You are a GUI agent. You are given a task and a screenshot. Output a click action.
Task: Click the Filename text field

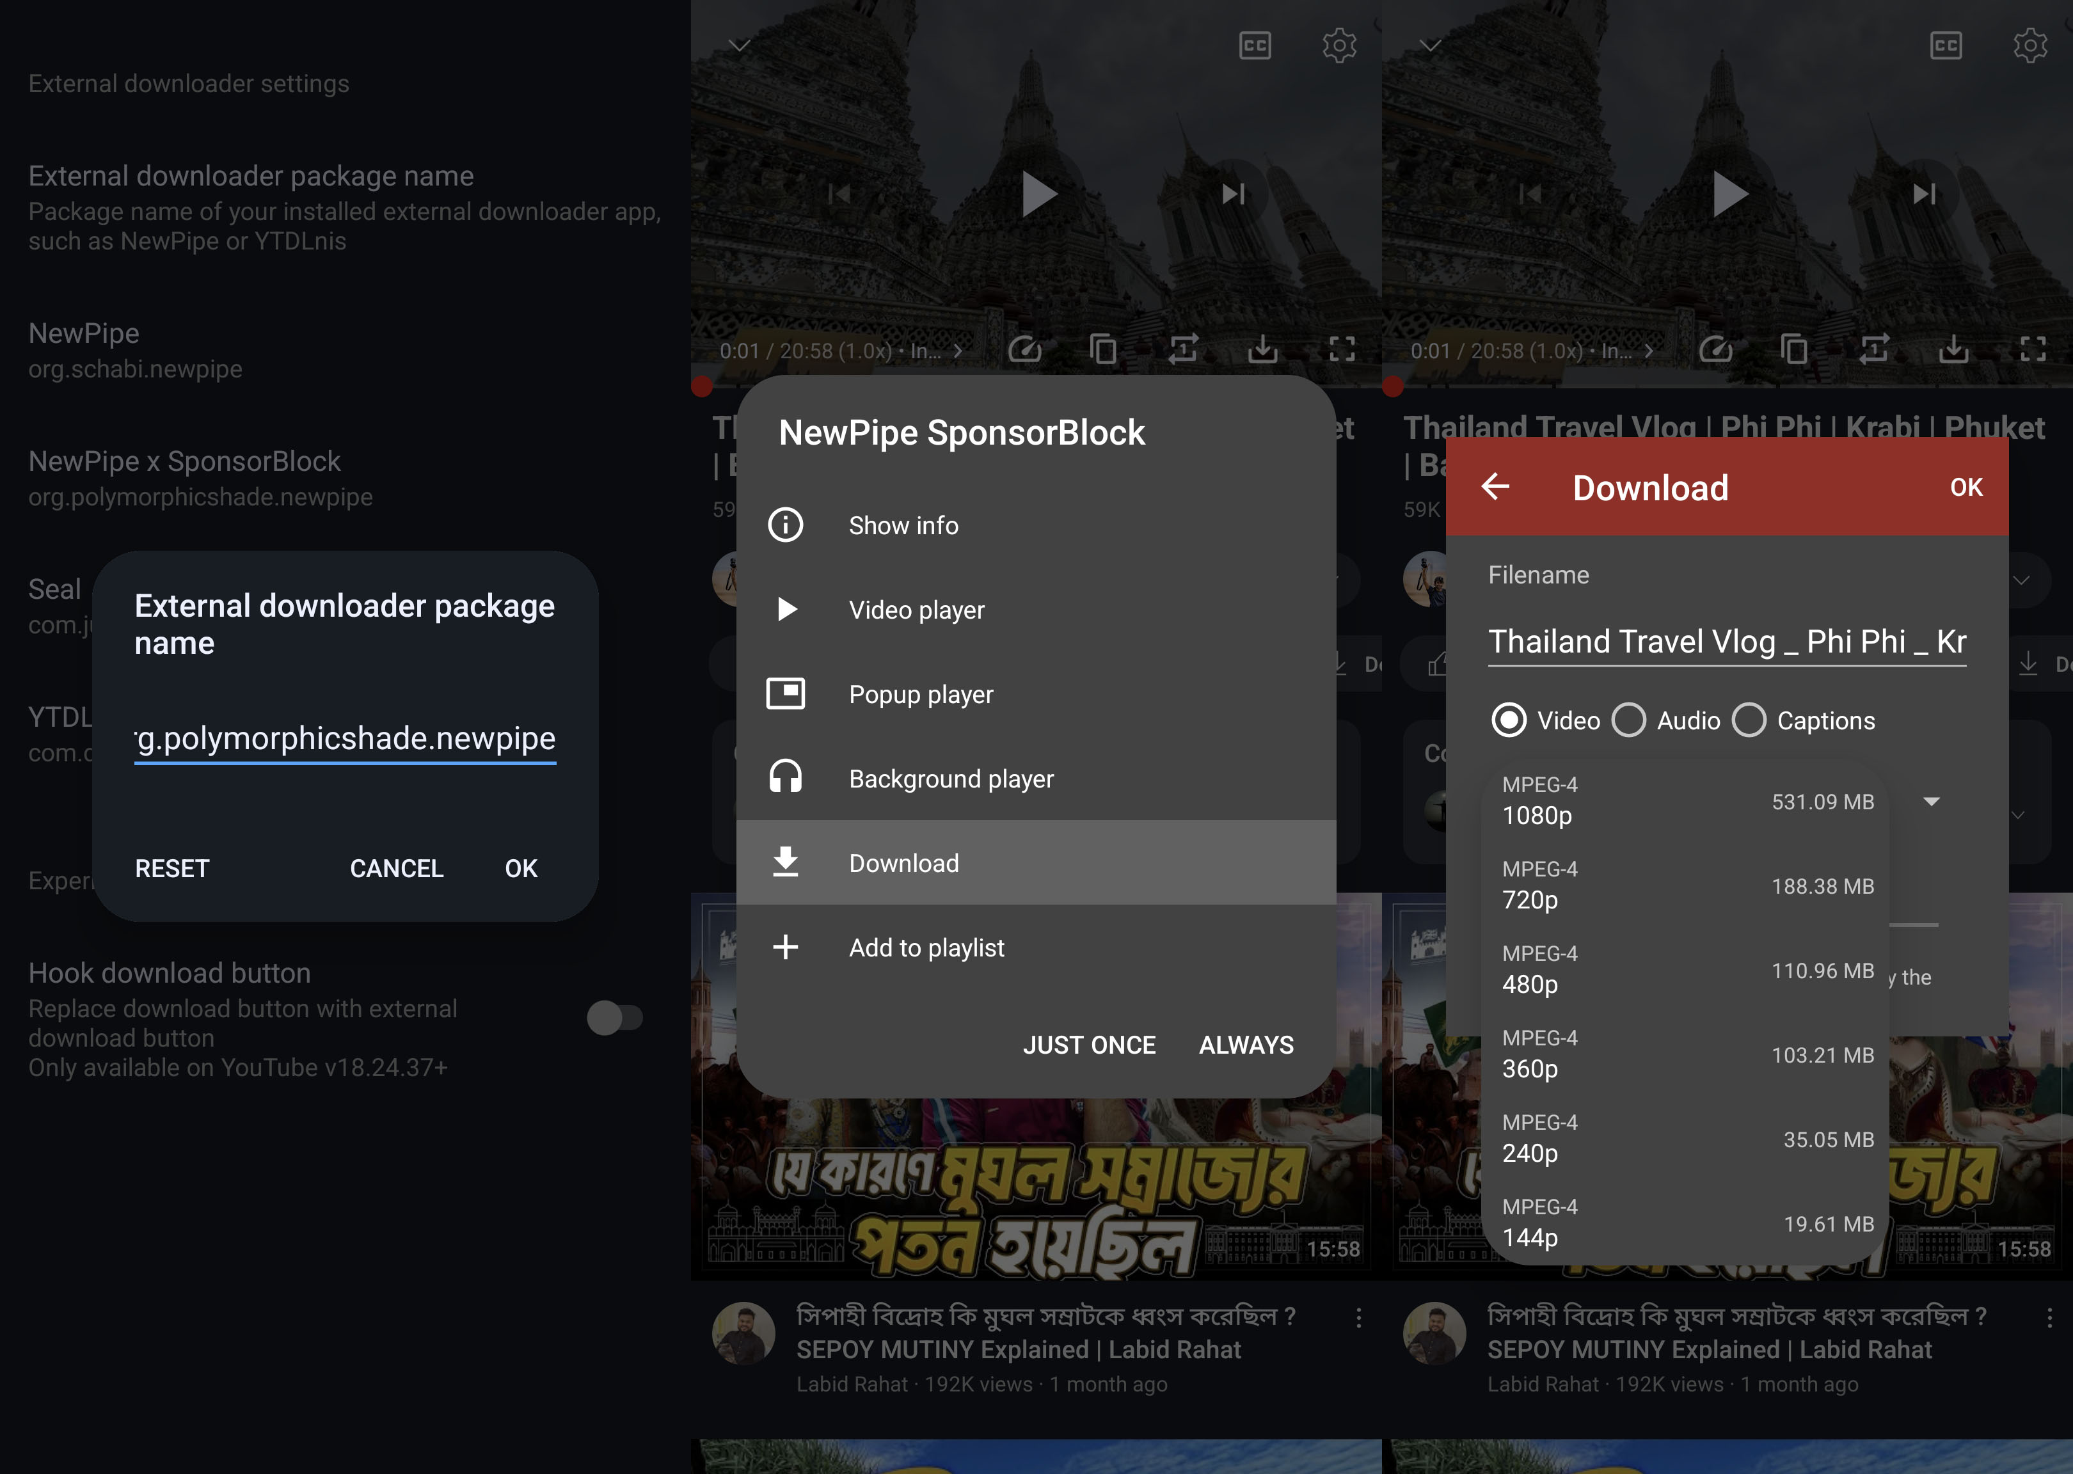tap(1726, 642)
